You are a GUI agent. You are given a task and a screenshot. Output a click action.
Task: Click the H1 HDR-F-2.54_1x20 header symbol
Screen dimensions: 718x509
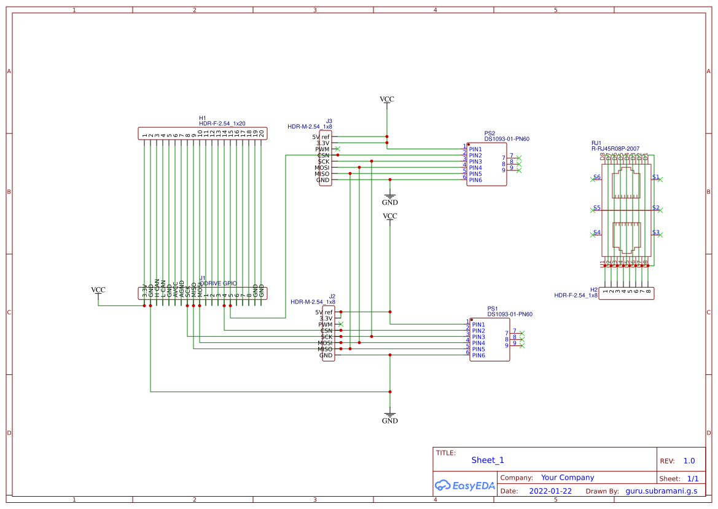pyautogui.click(x=203, y=133)
